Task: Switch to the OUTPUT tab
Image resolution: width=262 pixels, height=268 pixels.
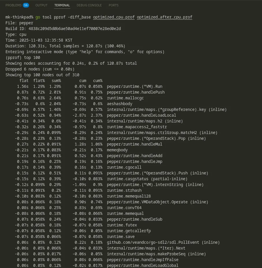Action: coord(42,5)
